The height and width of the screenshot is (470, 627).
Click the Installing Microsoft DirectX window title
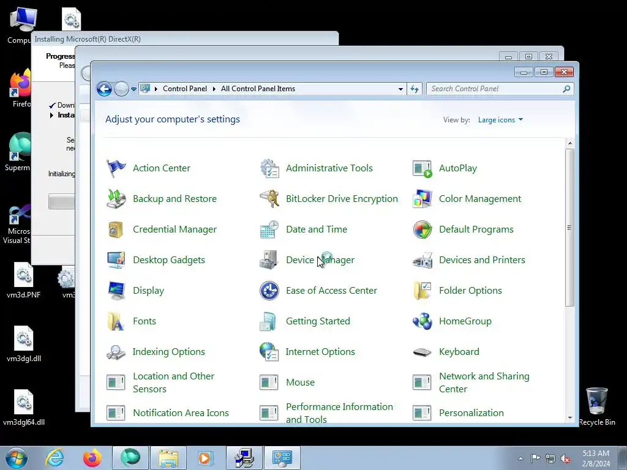click(88, 39)
